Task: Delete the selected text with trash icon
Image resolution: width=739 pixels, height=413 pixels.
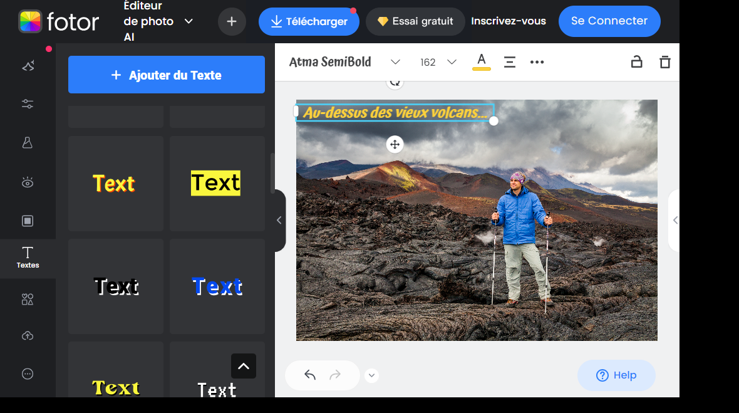Action: click(664, 62)
